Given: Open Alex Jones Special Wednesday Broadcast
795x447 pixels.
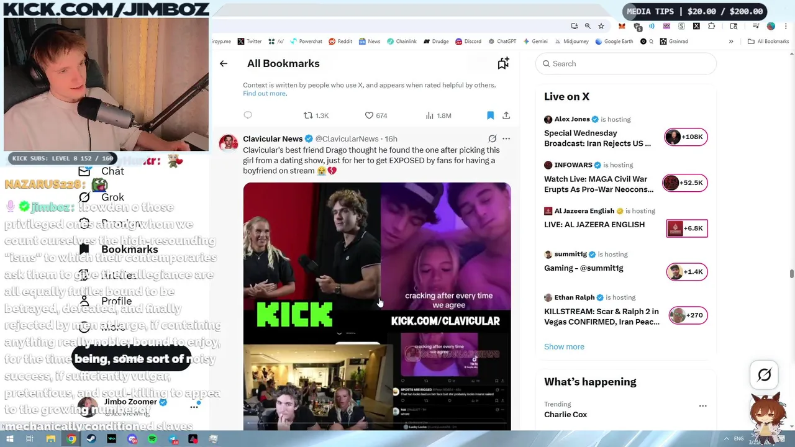Looking at the screenshot, I should pos(597,138).
